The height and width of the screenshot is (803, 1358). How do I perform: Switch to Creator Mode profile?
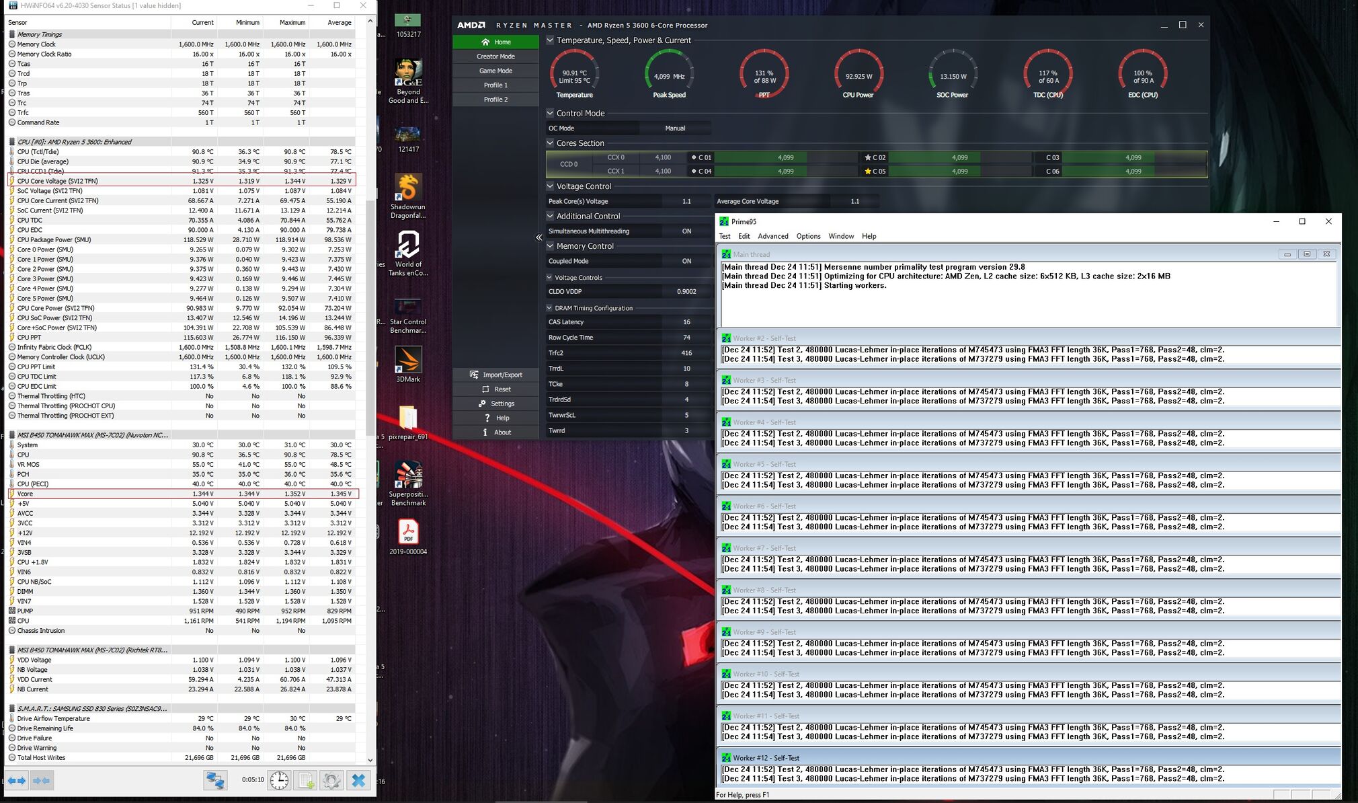495,56
